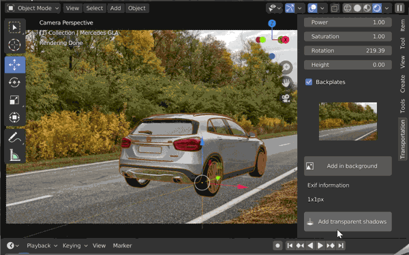Open the Add menu
This screenshot has height=255, width=409.
[x=115, y=8]
